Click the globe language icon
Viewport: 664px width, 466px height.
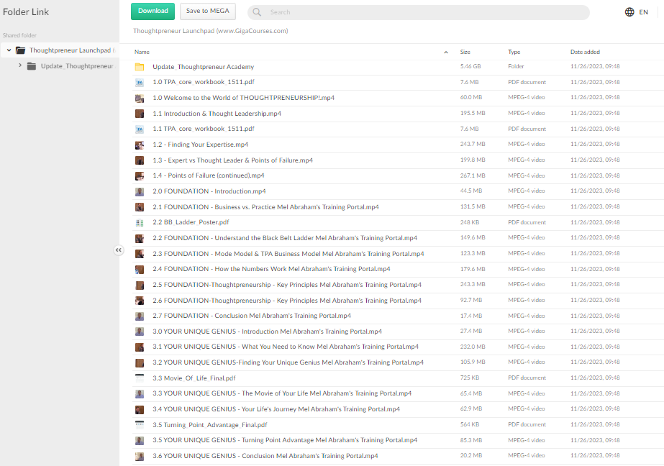[x=629, y=12]
